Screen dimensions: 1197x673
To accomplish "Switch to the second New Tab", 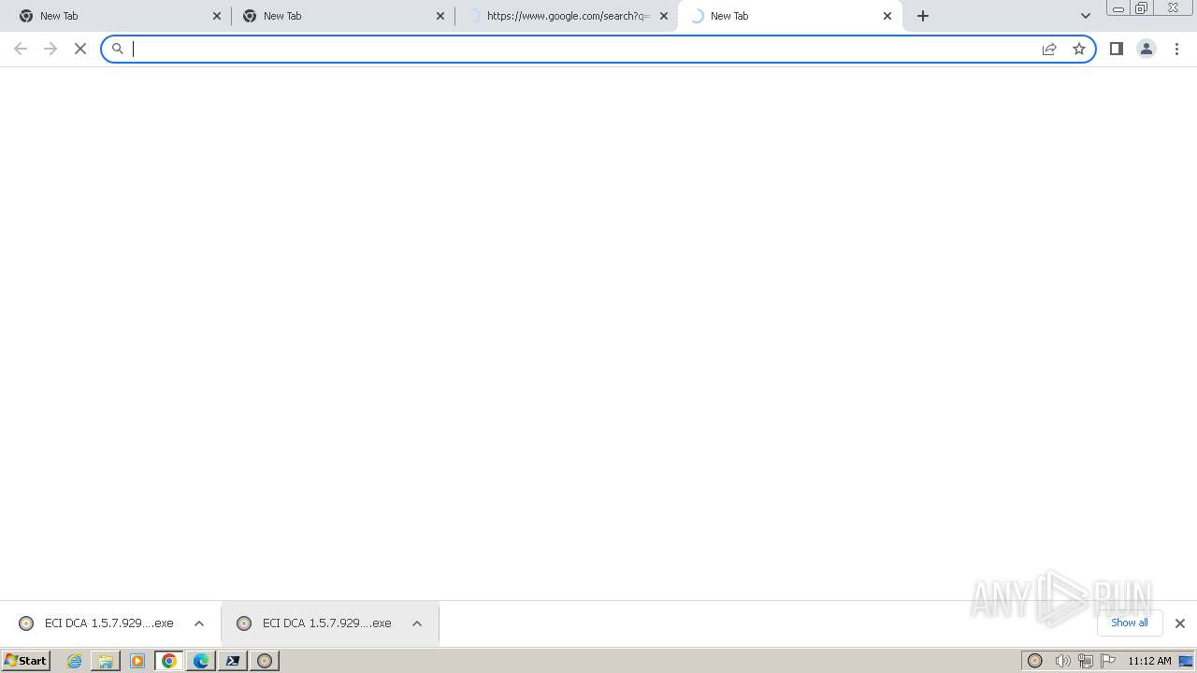I will (x=342, y=16).
